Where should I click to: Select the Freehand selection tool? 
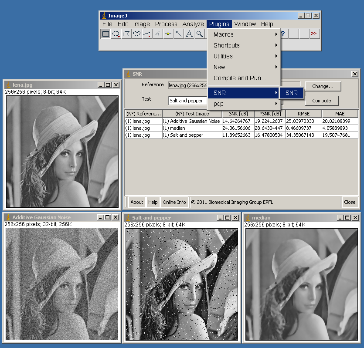coord(137,34)
